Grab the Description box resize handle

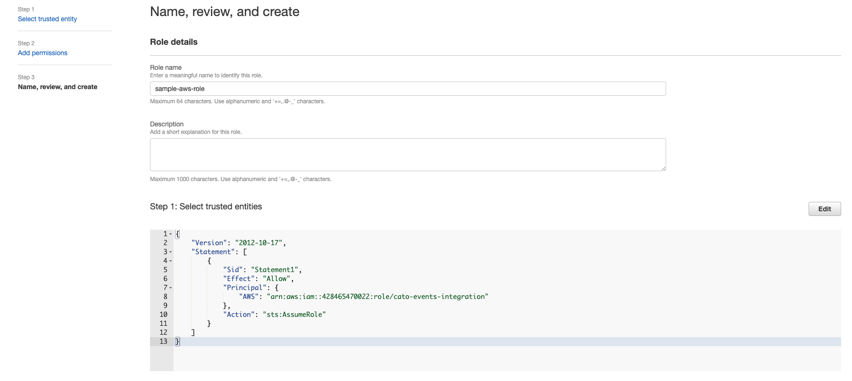click(x=663, y=168)
